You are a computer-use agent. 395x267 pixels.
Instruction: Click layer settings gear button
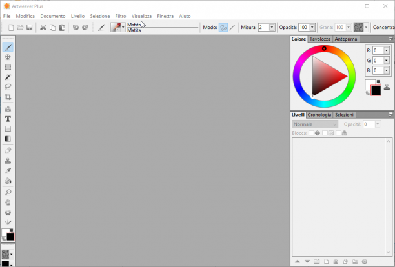365,261
